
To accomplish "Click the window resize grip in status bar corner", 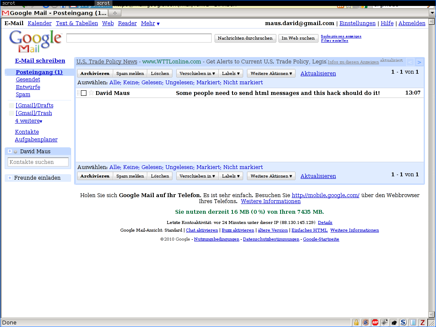I will pyautogui.click(x=432, y=323).
